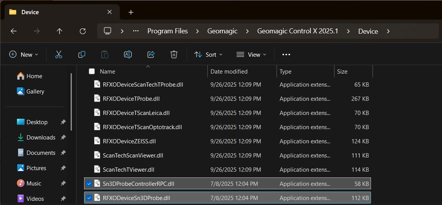Image resolution: width=442 pixels, height=205 pixels.
Task: Select RFXODeviceTScanOptotrack.dll file
Action: pos(227,127)
